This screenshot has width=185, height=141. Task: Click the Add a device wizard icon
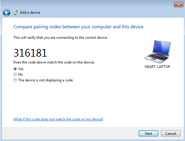tap(16, 13)
